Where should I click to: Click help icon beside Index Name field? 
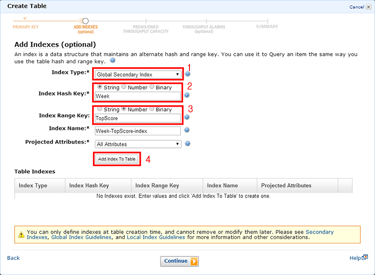point(187,130)
